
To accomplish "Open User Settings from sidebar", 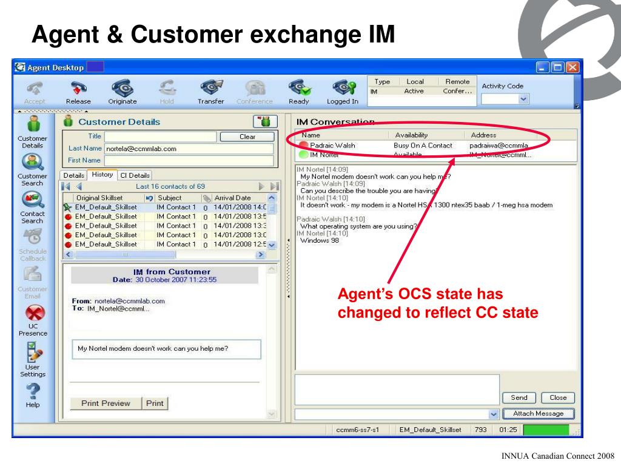I will click(33, 359).
